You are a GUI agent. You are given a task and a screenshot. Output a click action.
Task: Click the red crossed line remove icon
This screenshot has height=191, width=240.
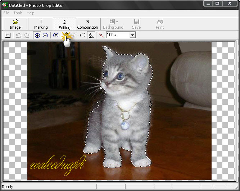(x=101, y=35)
